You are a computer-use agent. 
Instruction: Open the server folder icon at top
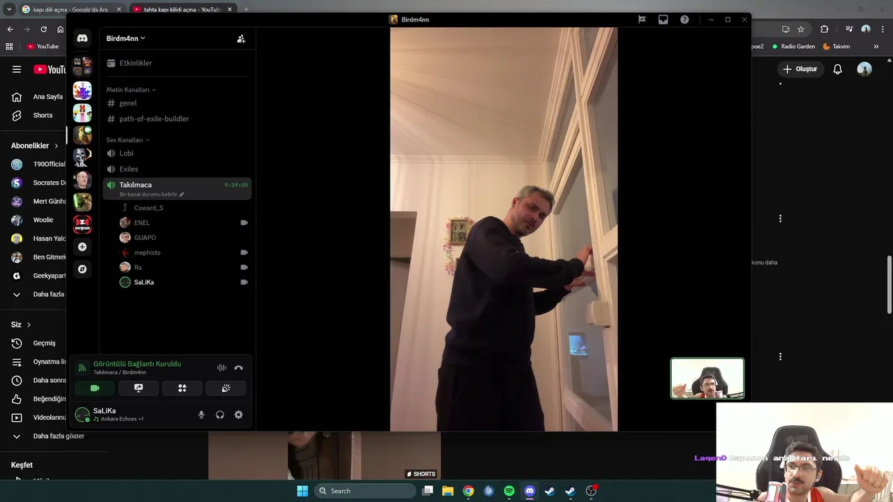click(82, 66)
